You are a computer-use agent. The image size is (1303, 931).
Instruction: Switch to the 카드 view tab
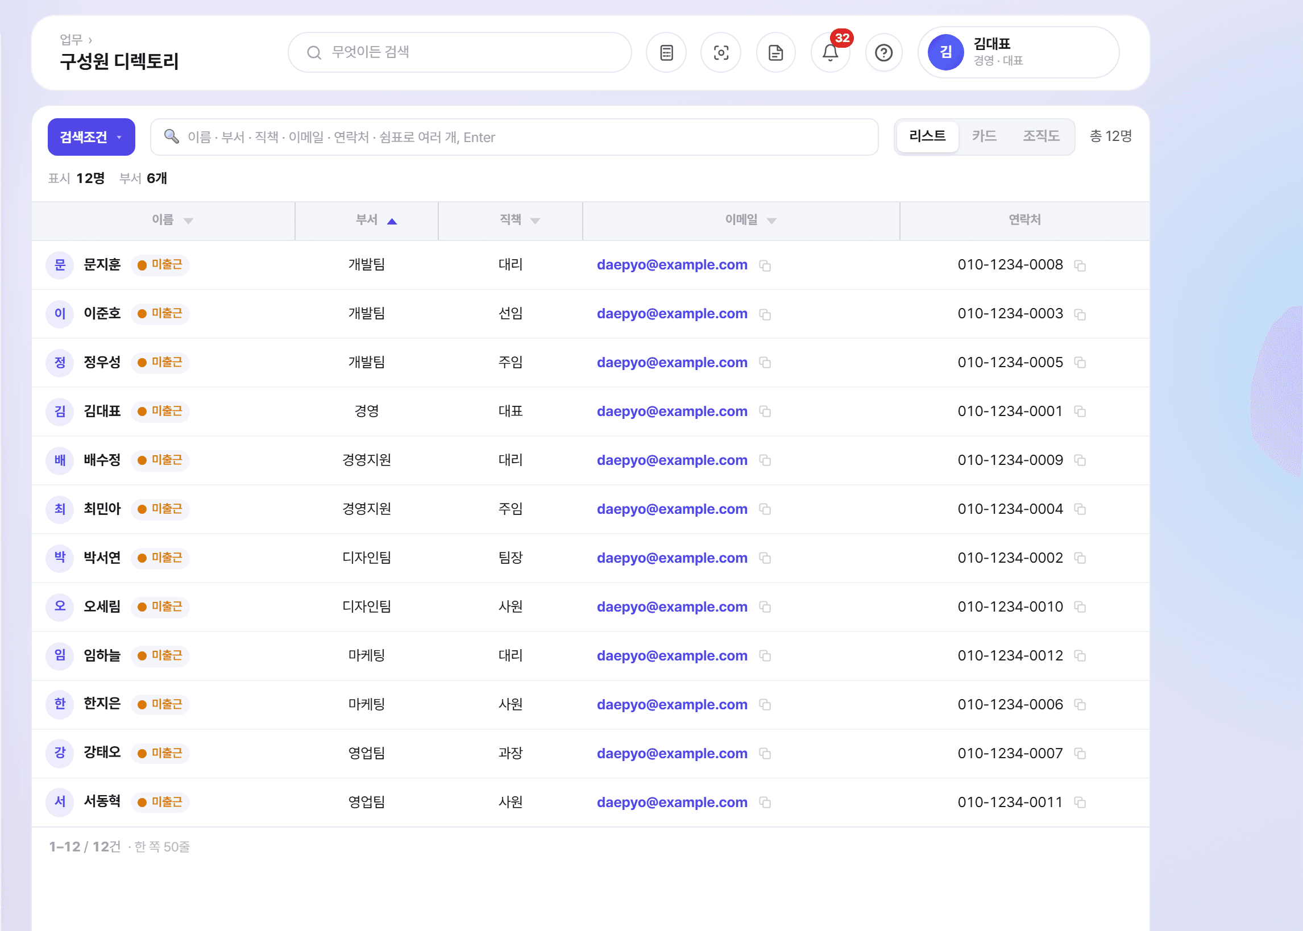(x=984, y=136)
